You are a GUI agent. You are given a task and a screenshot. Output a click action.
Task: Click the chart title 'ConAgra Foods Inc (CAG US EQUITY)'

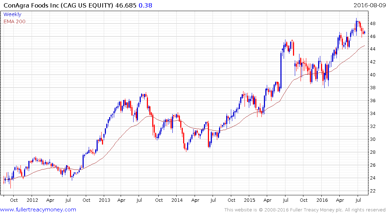58,5
